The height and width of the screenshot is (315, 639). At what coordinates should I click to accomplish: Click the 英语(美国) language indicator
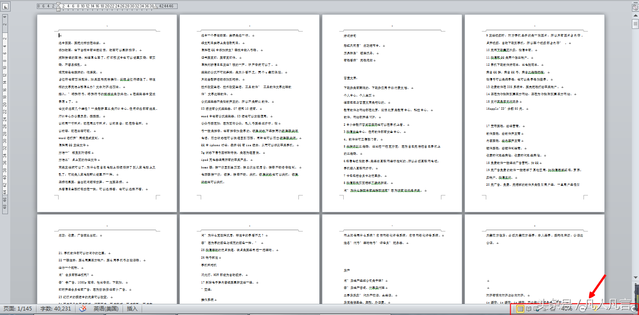pos(105,309)
